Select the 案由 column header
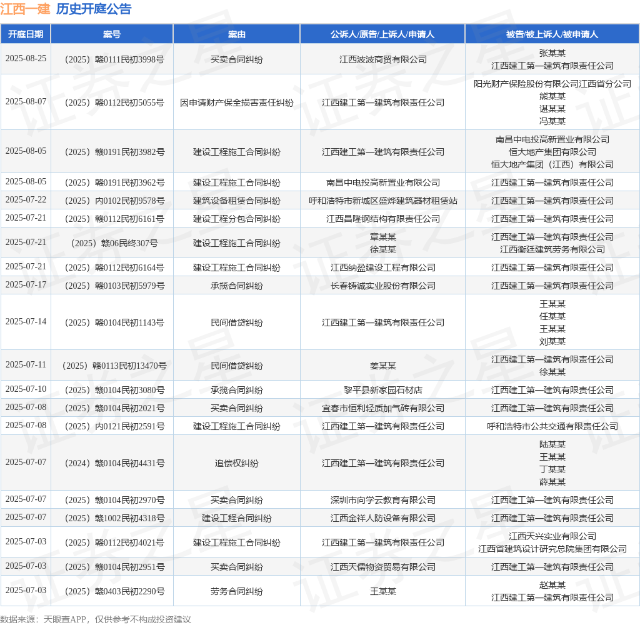 [237, 34]
